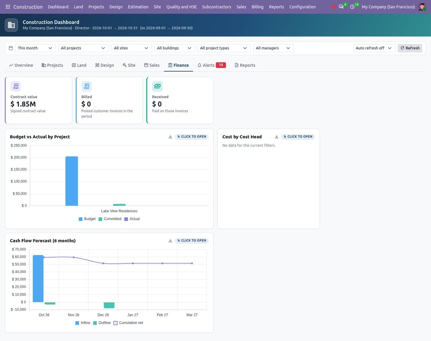The width and height of the screenshot is (431, 341).
Task: Click to open Cash Flow Forecast
Action: (x=192, y=241)
